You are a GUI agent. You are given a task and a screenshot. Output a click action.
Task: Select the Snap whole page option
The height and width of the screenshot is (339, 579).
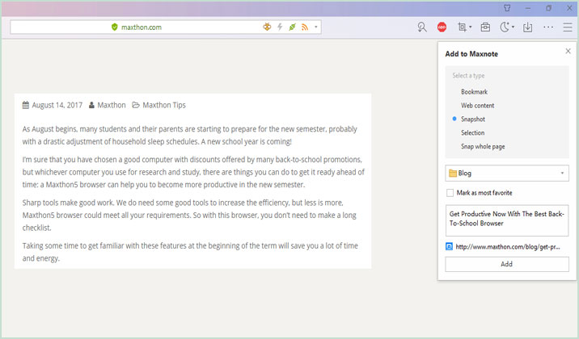[483, 146]
